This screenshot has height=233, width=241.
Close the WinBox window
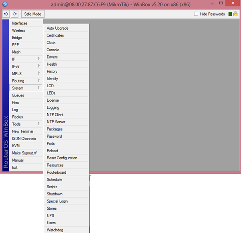(x=233, y=3)
